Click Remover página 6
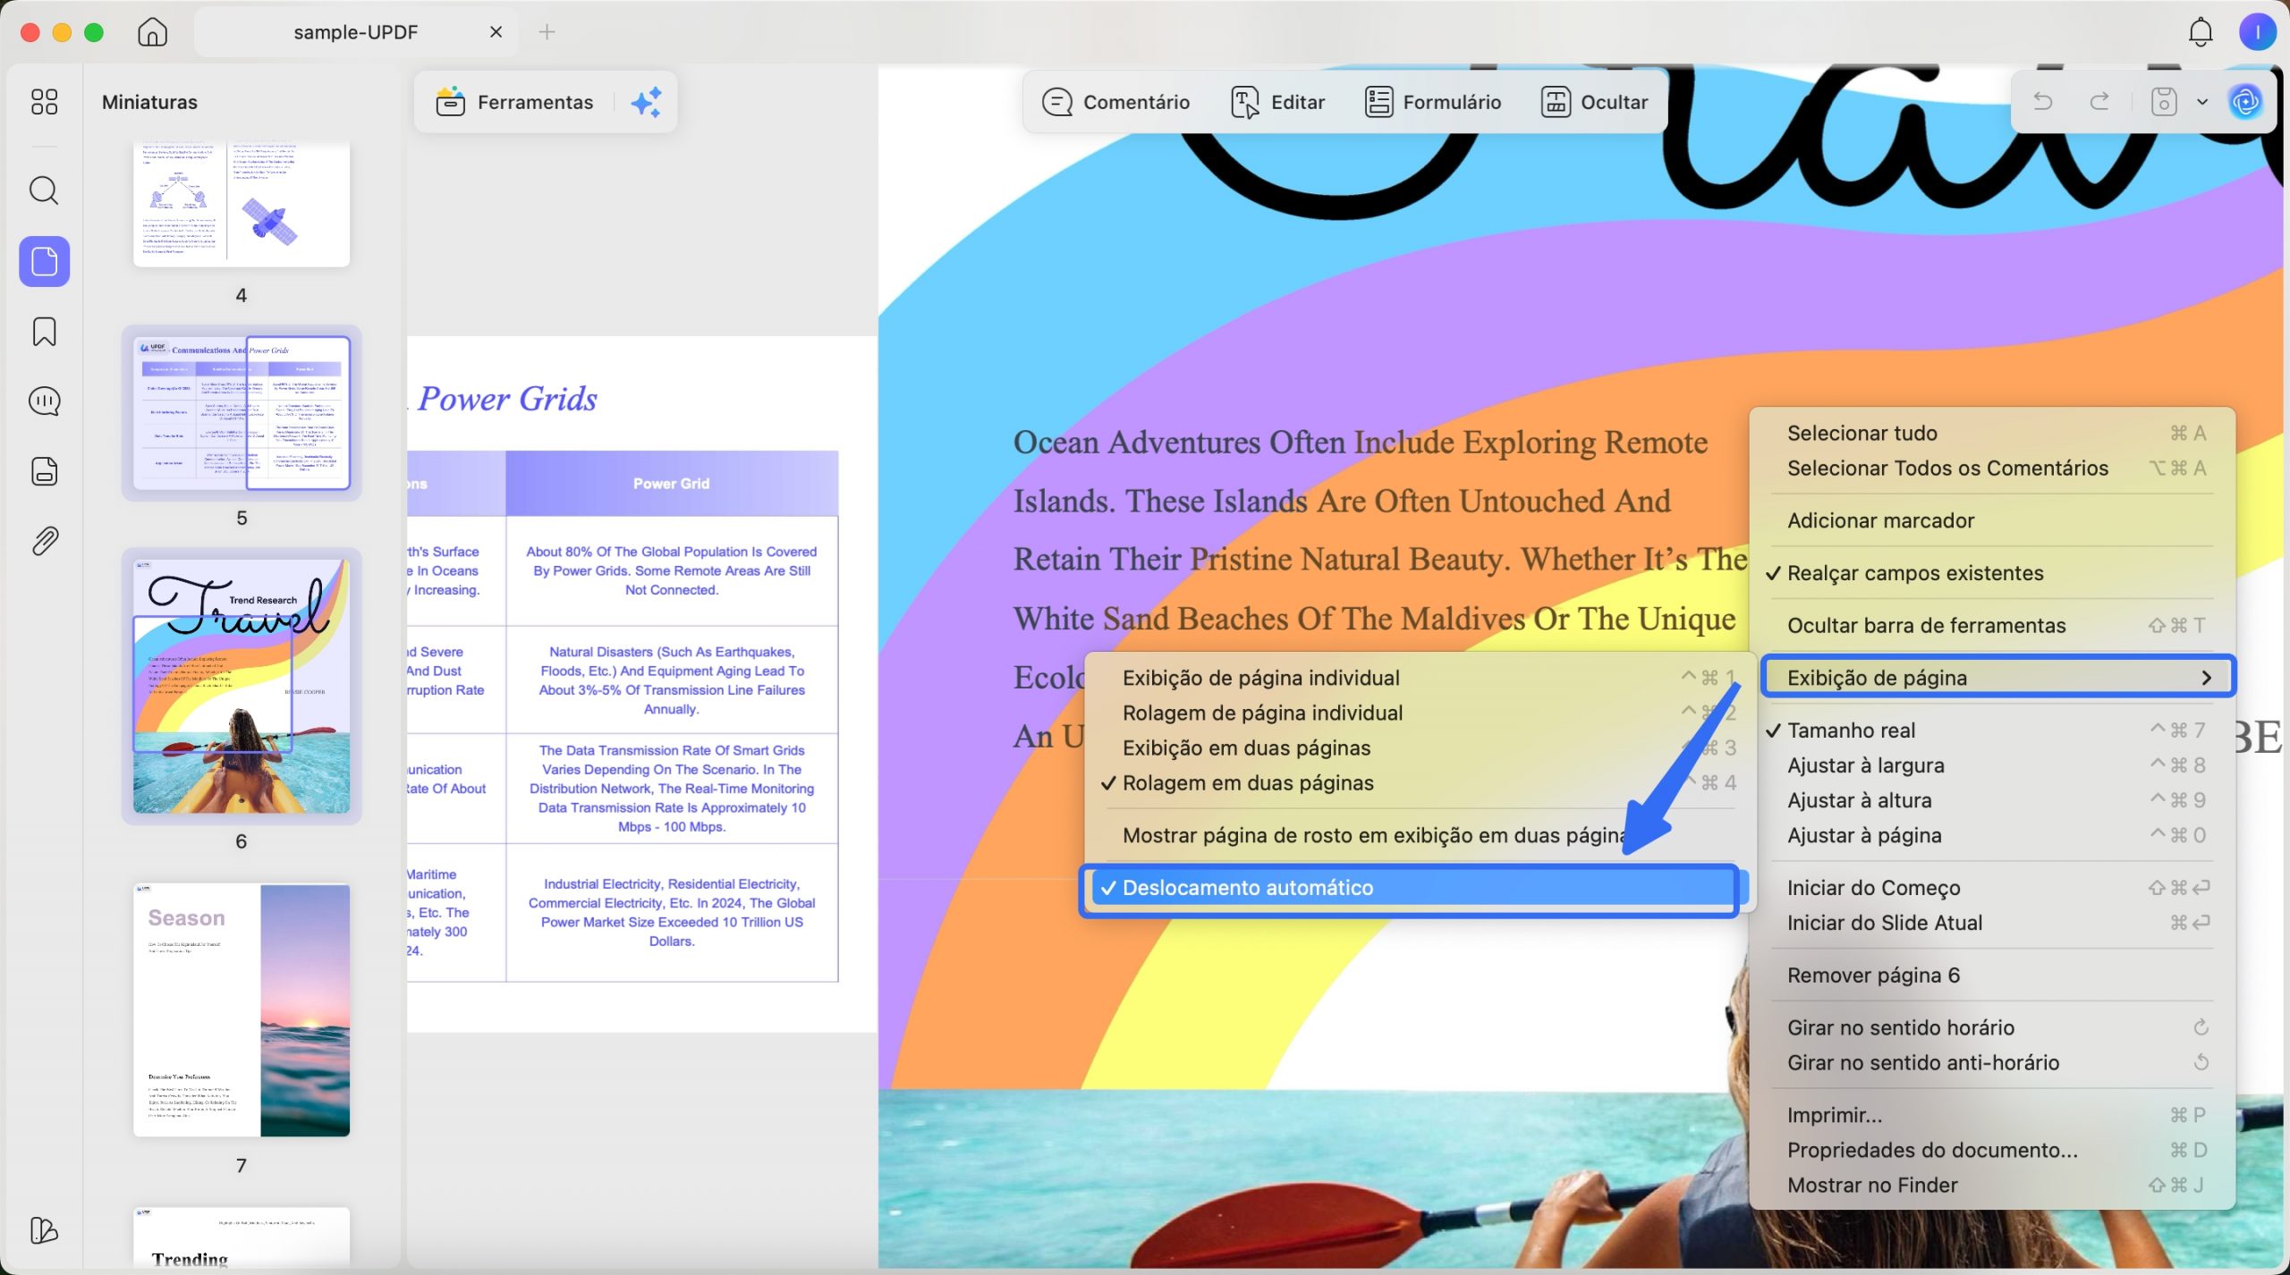2290x1275 pixels. tap(1992, 975)
